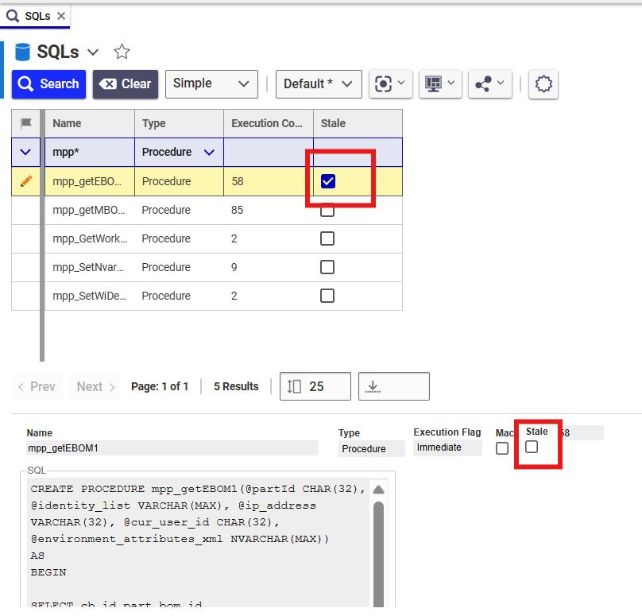Click the pencil edit icon on mpp_getEBOM row

(x=26, y=181)
